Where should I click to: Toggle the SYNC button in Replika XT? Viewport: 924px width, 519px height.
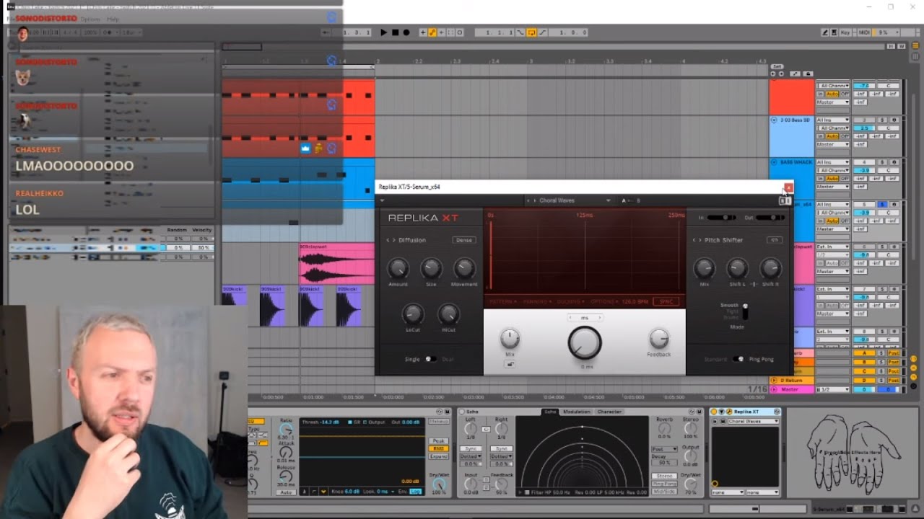(x=666, y=301)
